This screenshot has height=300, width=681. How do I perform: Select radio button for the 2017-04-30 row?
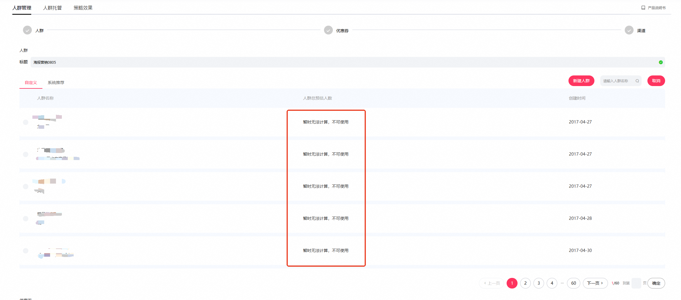coord(26,251)
